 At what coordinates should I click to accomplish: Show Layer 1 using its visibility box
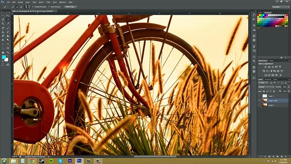pyautogui.click(x=259, y=96)
